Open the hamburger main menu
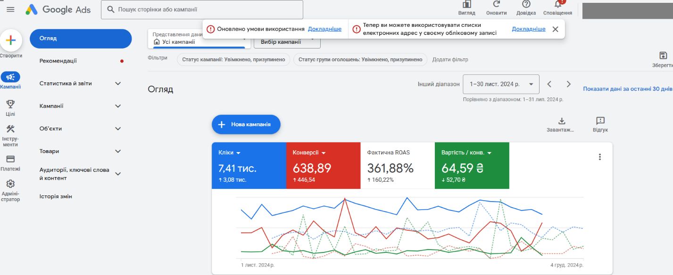The image size is (673, 275). (10, 9)
